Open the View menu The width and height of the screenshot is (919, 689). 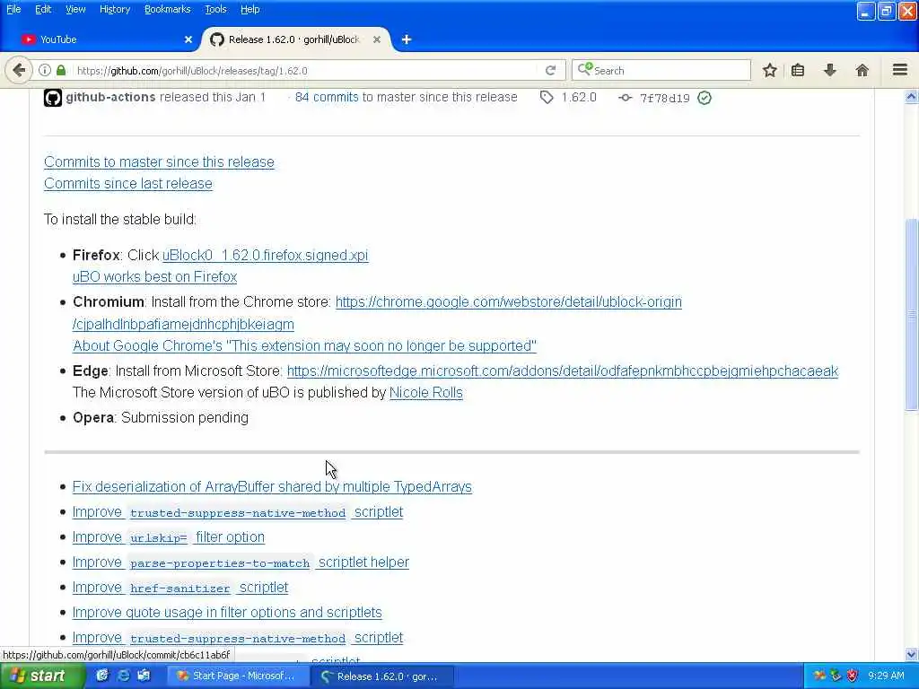point(75,9)
